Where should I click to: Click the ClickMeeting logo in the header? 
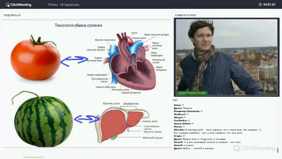coord(19,5)
